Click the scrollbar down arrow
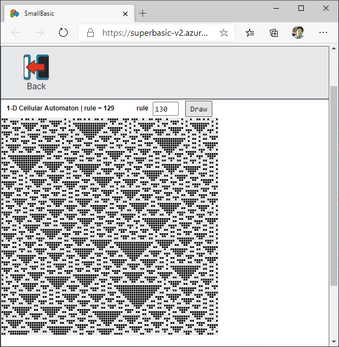The width and height of the screenshot is (339, 347). (334, 342)
